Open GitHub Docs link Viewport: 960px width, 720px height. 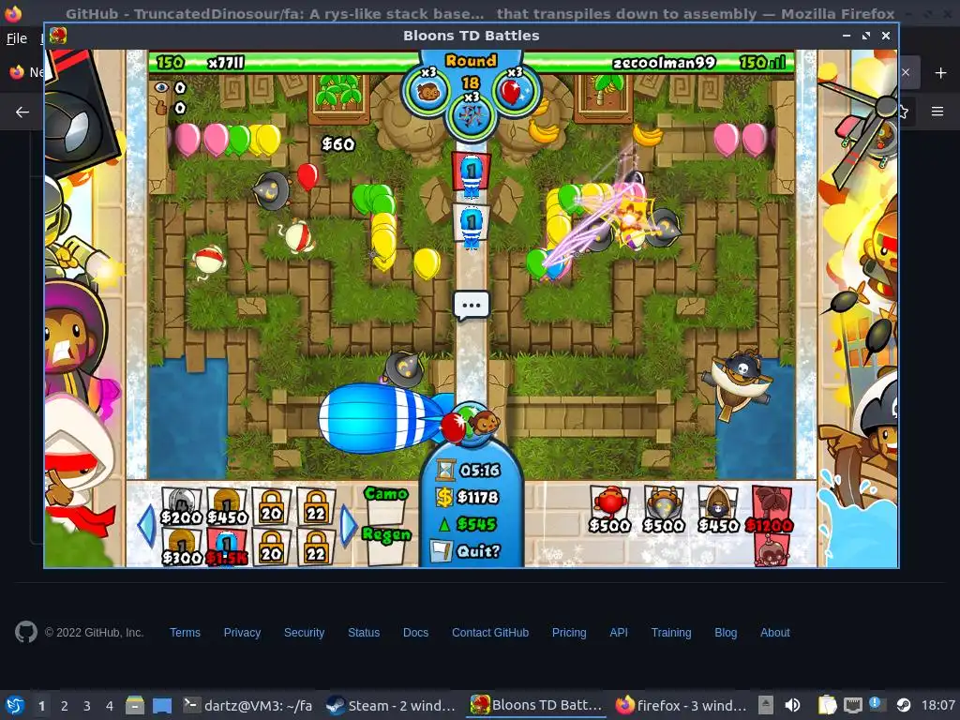[x=415, y=633]
